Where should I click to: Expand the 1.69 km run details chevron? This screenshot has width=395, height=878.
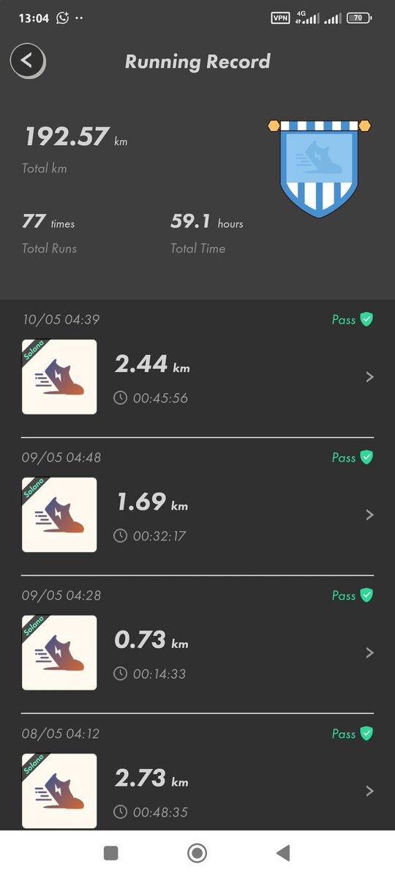[369, 515]
